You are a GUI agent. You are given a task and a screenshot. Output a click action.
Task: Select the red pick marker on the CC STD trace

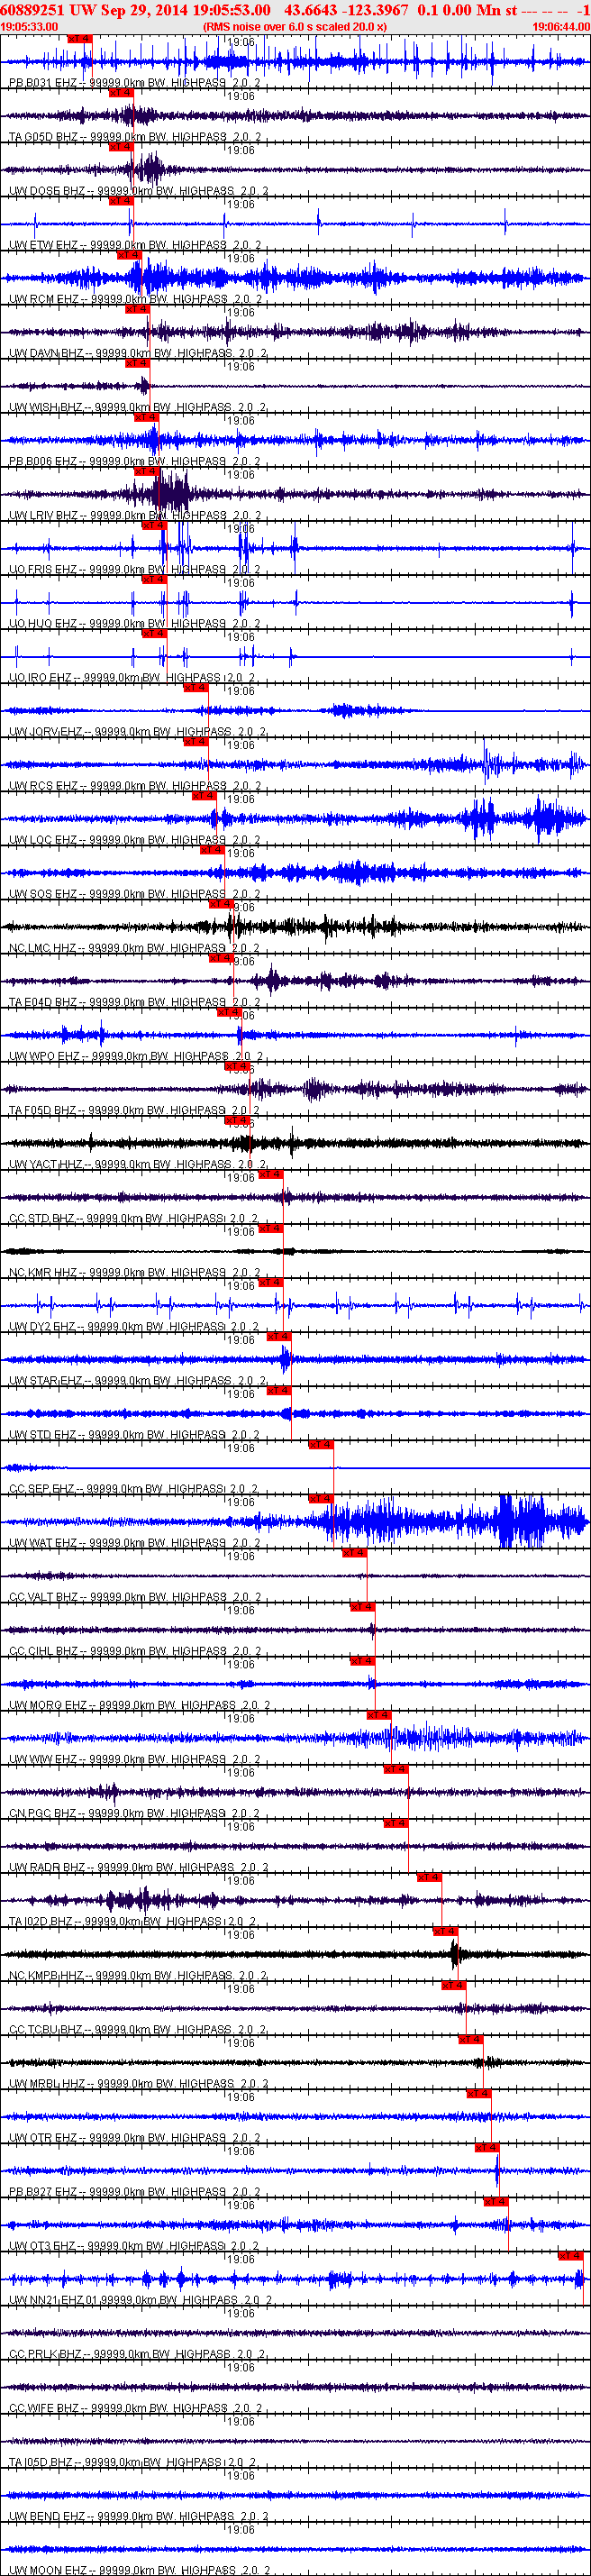coord(270,1174)
